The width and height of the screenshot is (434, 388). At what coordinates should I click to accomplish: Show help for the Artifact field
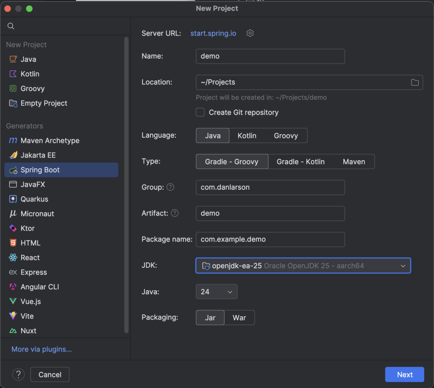pyautogui.click(x=175, y=213)
